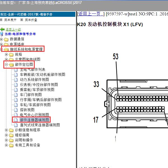Viewport: 168px width, 168px height.
Task: Click the 行李厢/车辆后部部件视图 document icon
Action: [16, 100]
